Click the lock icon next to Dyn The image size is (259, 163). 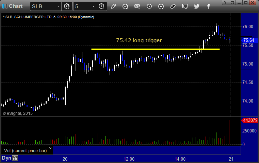pyautogui.click(x=15, y=158)
